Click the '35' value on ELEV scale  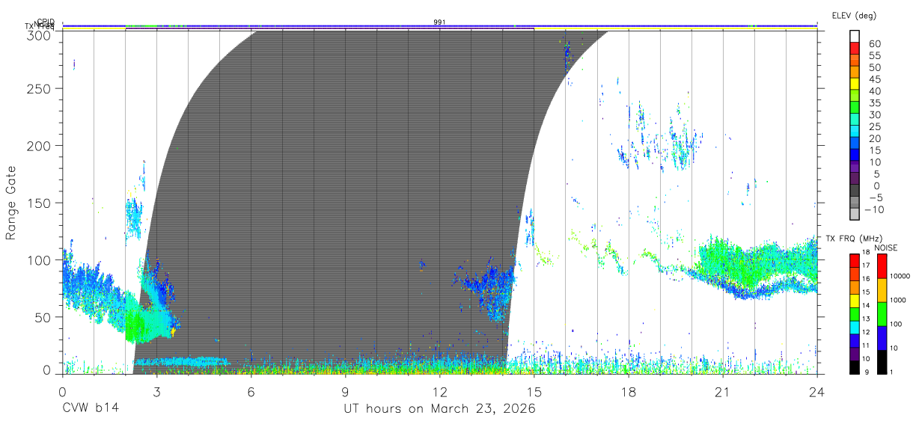(875, 102)
